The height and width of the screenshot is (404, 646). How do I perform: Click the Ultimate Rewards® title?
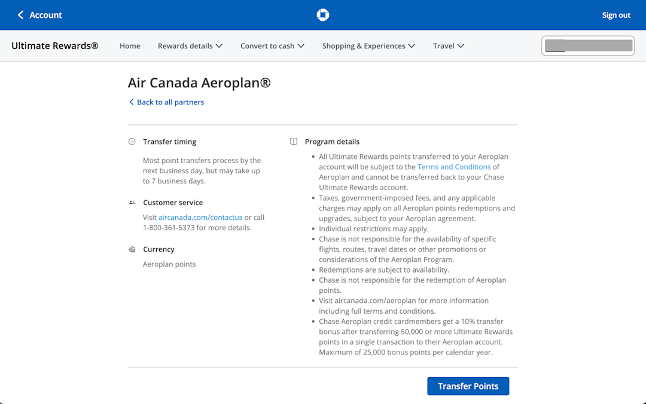[x=55, y=45]
